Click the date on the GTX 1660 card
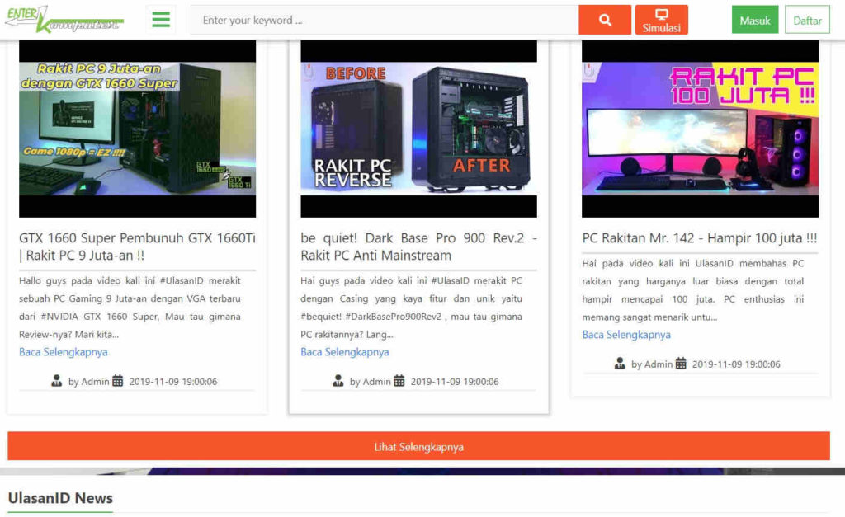This screenshot has height=517, width=845. click(173, 382)
